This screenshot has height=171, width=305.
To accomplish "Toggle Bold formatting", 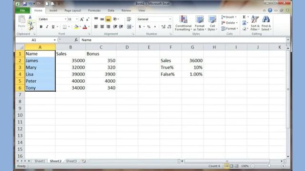I will pos(41,27).
